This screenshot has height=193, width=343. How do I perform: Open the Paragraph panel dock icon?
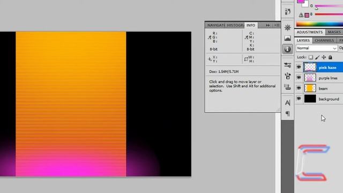coord(287,114)
